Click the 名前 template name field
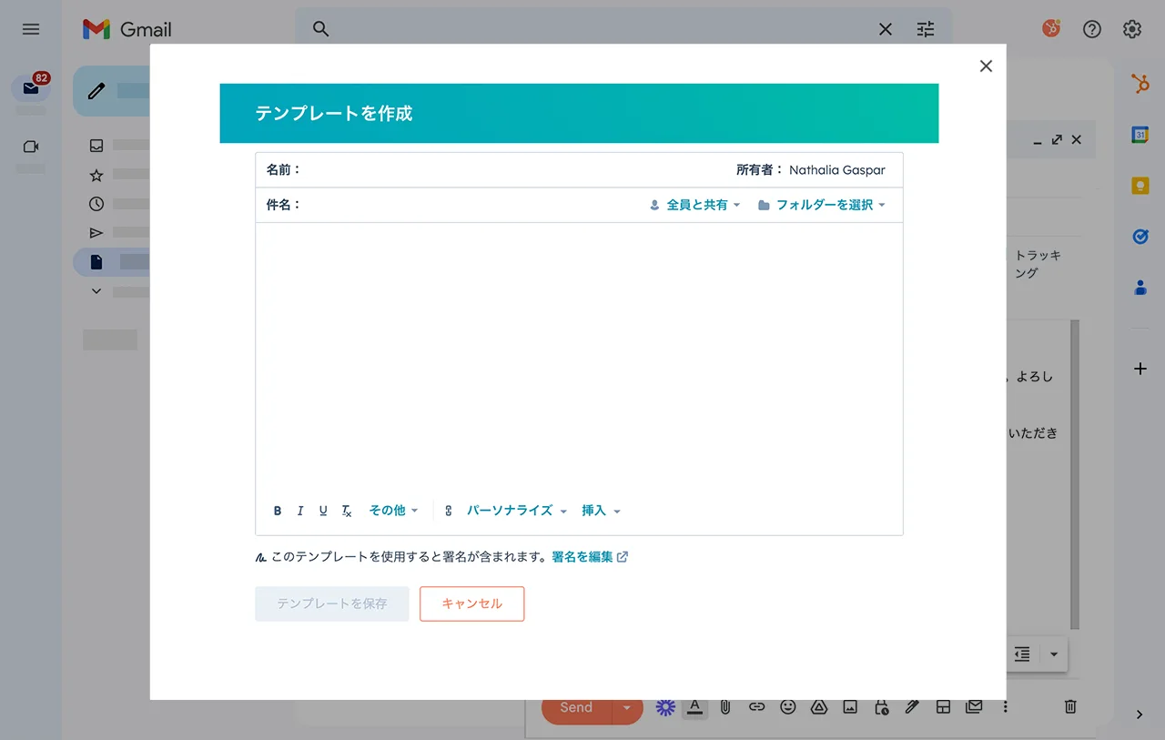 [510, 170]
